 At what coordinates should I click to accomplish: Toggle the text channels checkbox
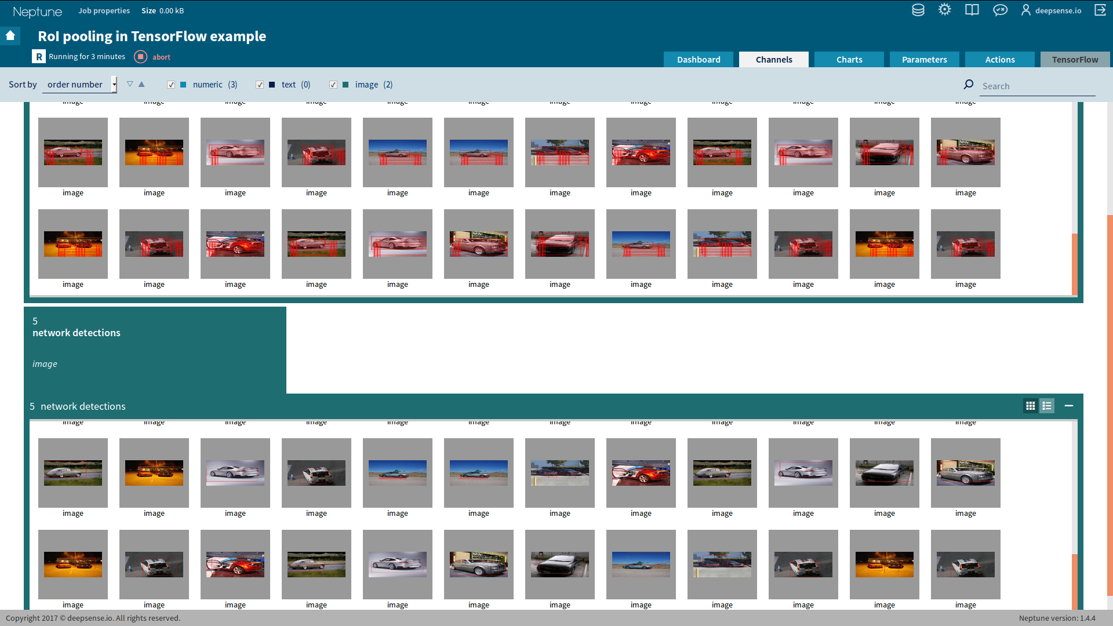point(260,85)
